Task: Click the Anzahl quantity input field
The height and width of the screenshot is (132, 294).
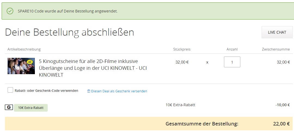Action: pyautogui.click(x=232, y=62)
